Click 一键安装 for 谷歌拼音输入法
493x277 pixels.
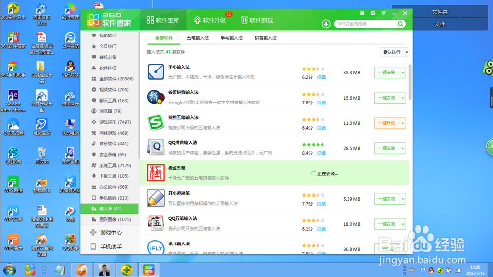[387, 98]
